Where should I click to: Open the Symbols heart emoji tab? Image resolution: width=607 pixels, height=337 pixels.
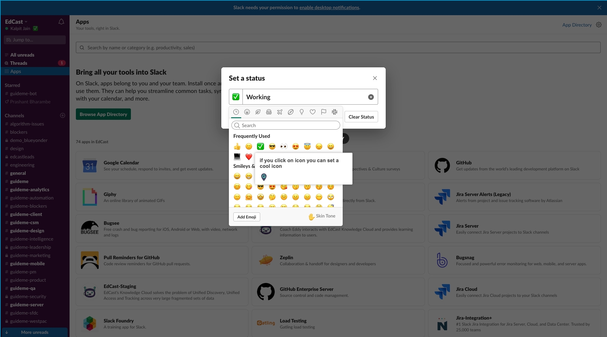[313, 112]
